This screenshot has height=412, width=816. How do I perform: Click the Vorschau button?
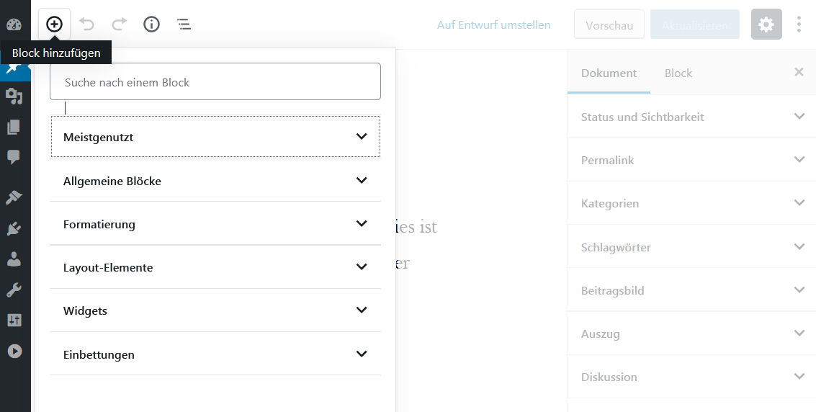609,24
